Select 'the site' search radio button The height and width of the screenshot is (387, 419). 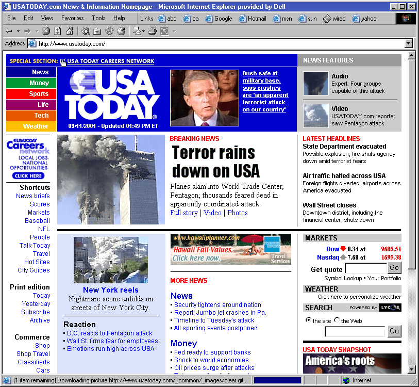308,320
